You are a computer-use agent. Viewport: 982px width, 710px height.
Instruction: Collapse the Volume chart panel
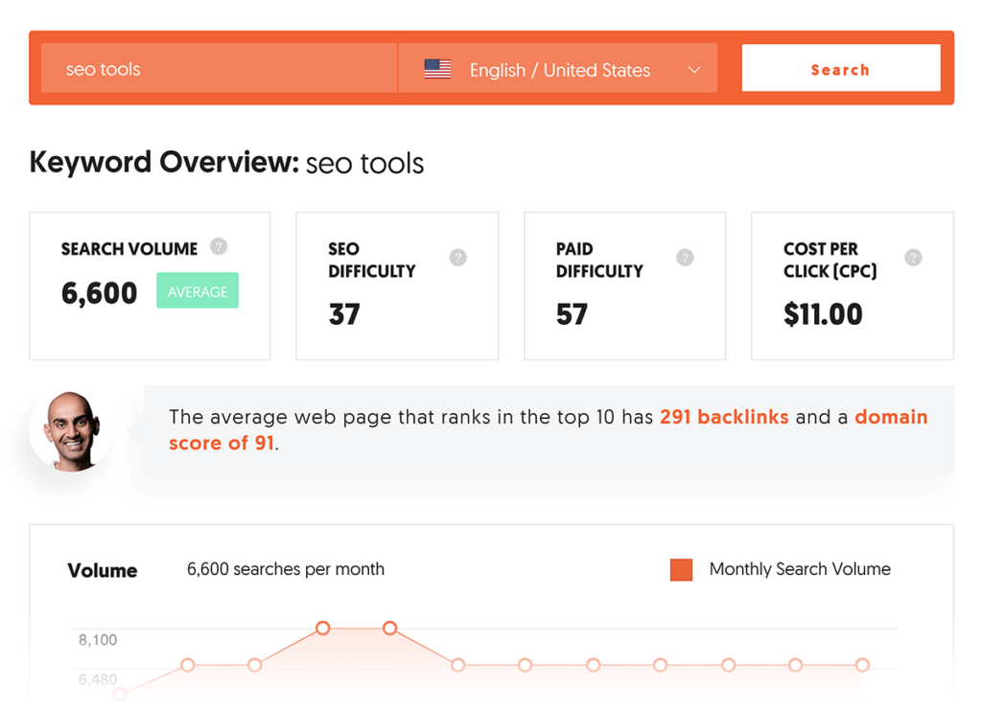(x=103, y=570)
